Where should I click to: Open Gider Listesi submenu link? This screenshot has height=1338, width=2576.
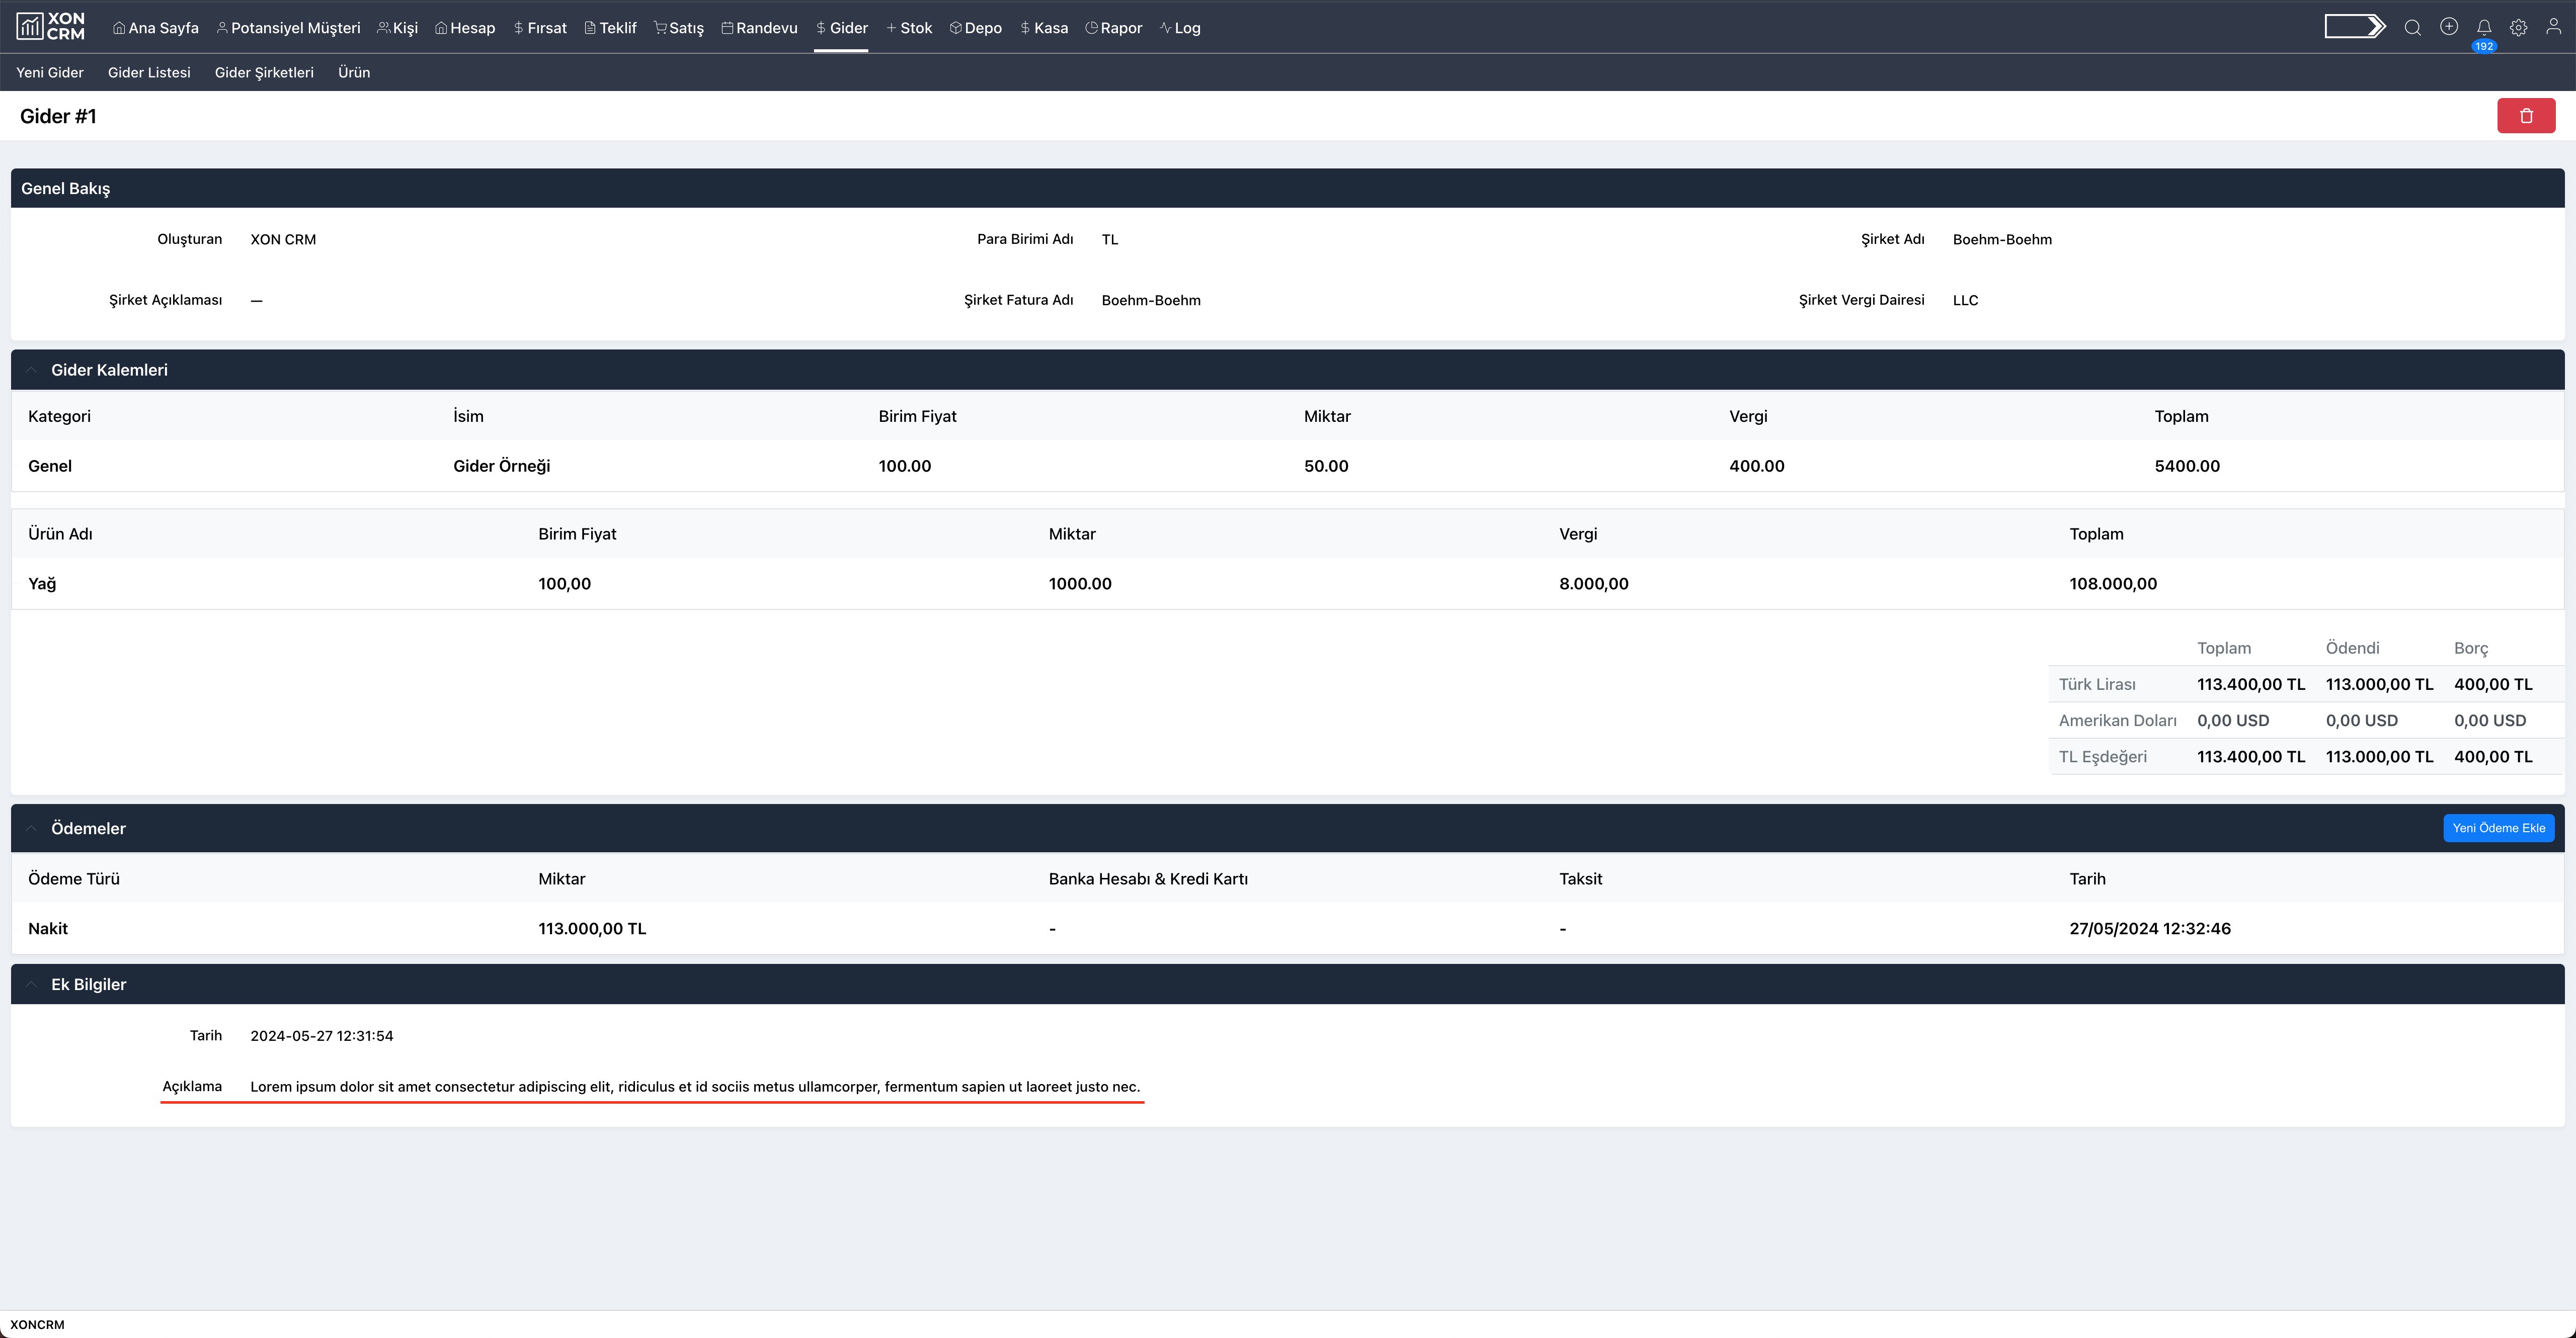point(149,72)
